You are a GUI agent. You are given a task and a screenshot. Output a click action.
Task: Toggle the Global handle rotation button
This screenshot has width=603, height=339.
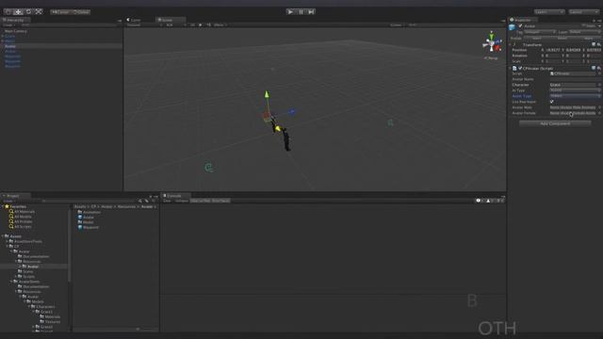tap(81, 12)
